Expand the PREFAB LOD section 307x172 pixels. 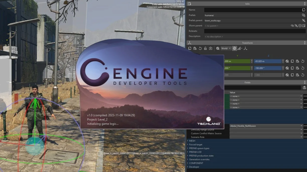pyautogui.click(x=188, y=152)
